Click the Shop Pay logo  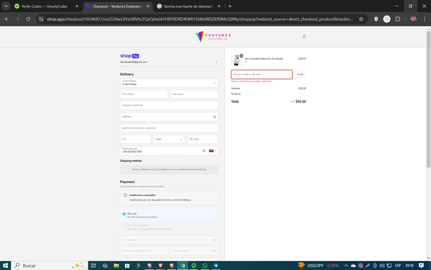pos(130,56)
